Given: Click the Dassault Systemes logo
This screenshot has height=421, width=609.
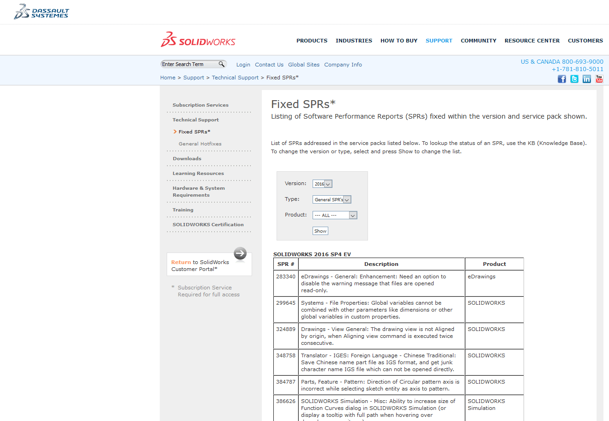Looking at the screenshot, I should click(41, 12).
